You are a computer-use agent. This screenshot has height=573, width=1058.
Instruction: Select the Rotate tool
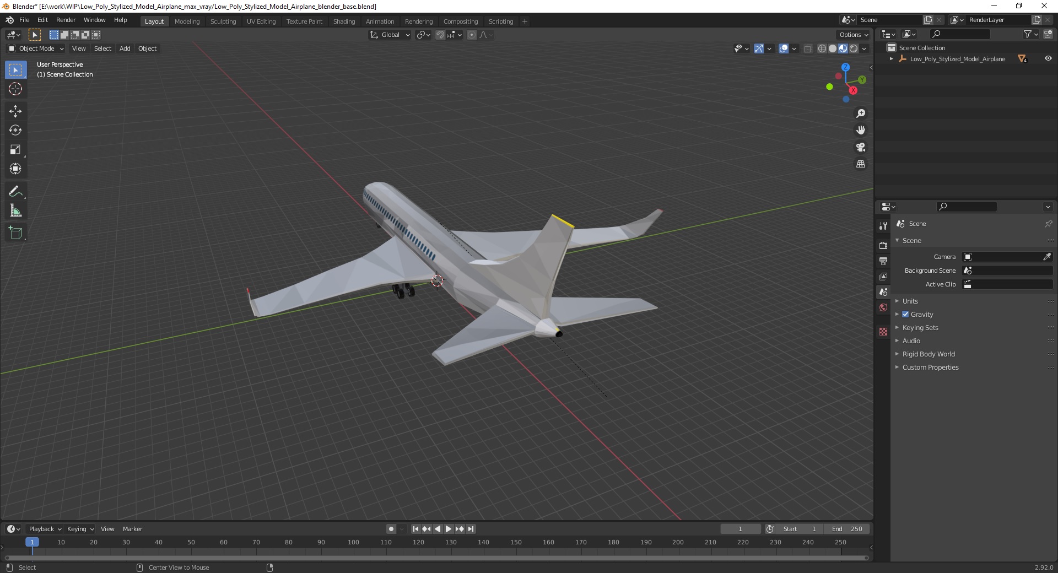pyautogui.click(x=15, y=130)
